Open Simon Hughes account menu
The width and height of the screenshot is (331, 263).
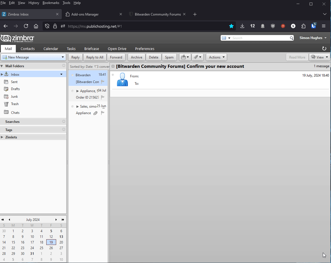point(313,38)
